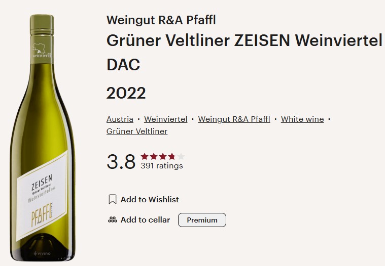
Task: Visit Weingut R&A Pfaffl winery link
Action: [x=234, y=119]
